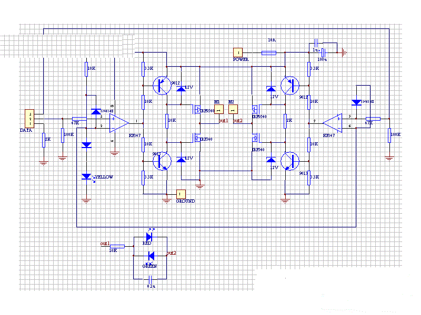This screenshot has height=315, width=421.
Task: Click the ground symbol beside 100u capacitor
Action: (344, 52)
